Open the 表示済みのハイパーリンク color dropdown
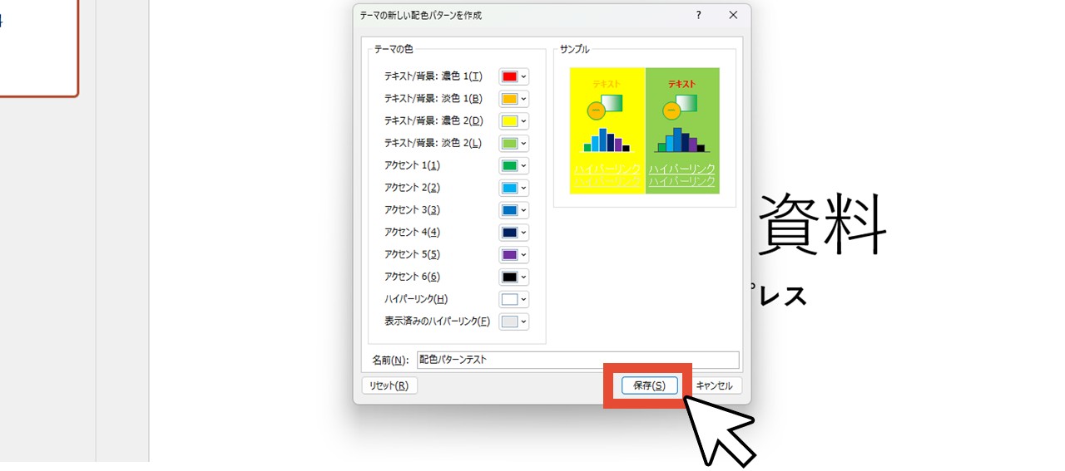Viewport: 1065px width, 471px height. tap(513, 321)
